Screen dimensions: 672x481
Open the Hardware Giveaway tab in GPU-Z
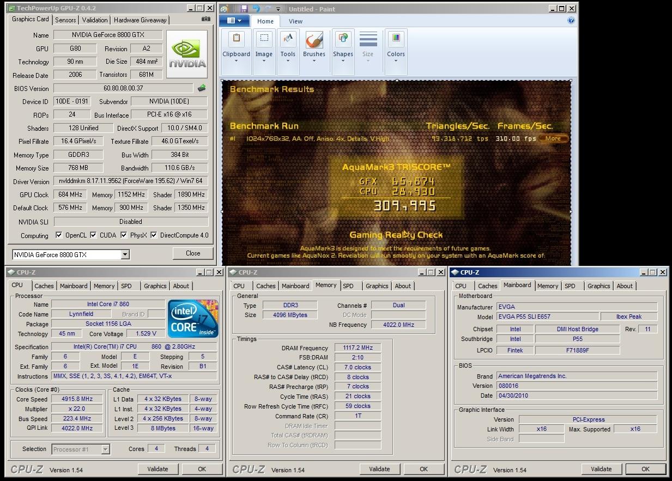(x=140, y=20)
